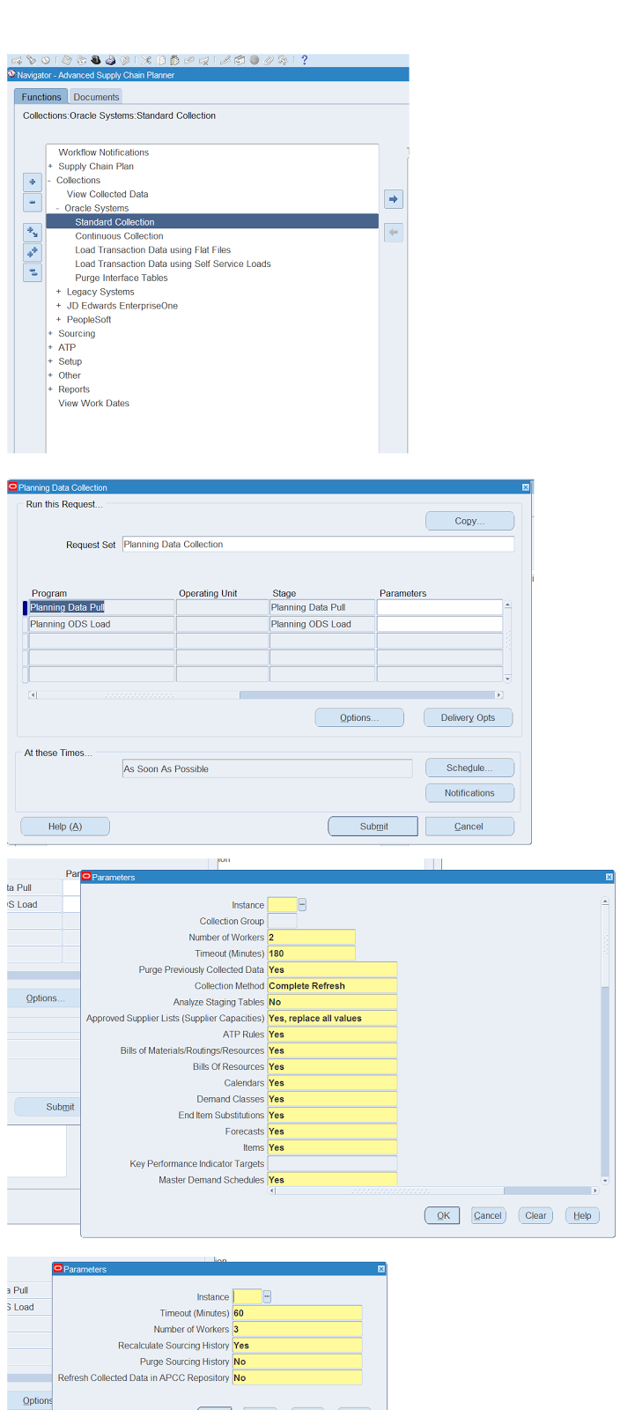Viewport: 635px width, 1410px height.
Task: Expand the ATP node
Action: [x=50, y=348]
